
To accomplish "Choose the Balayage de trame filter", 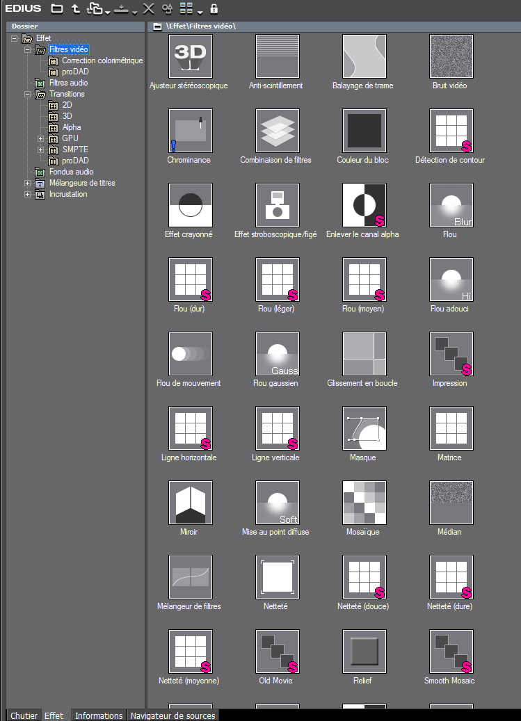I will click(x=364, y=56).
